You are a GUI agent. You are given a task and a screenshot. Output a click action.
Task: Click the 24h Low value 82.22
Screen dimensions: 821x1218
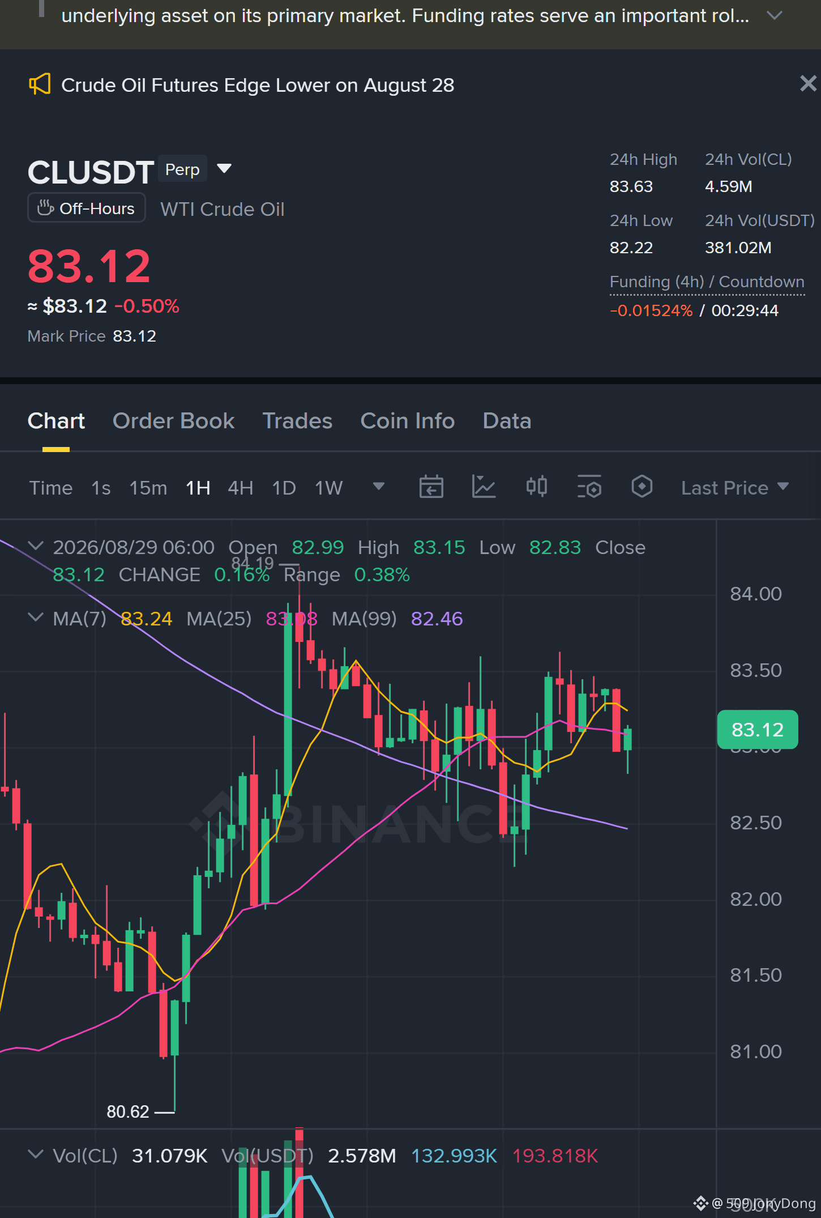[631, 248]
